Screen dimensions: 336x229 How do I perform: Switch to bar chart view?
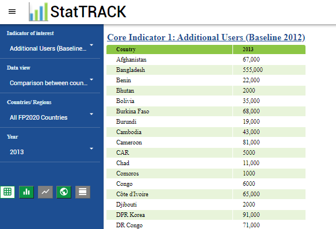click(x=26, y=192)
